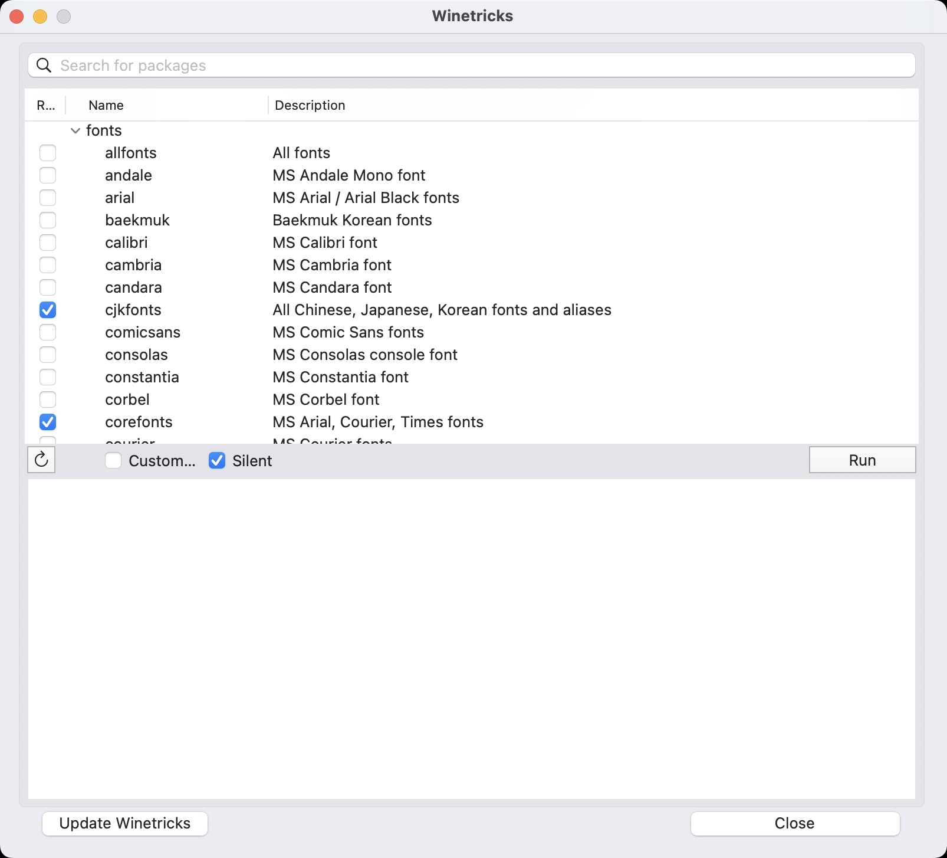Click the refresh icon button

41,460
